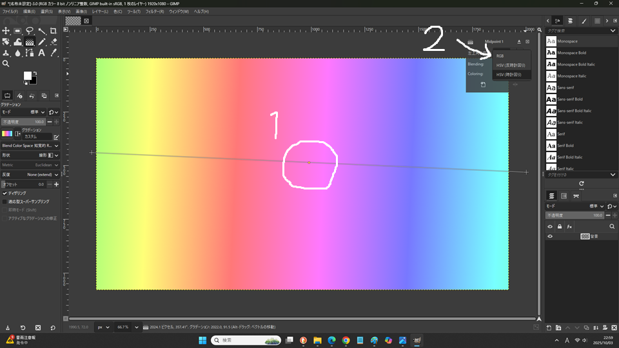
Task: Pick the Zoom magnifier tool
Action: coord(6,64)
